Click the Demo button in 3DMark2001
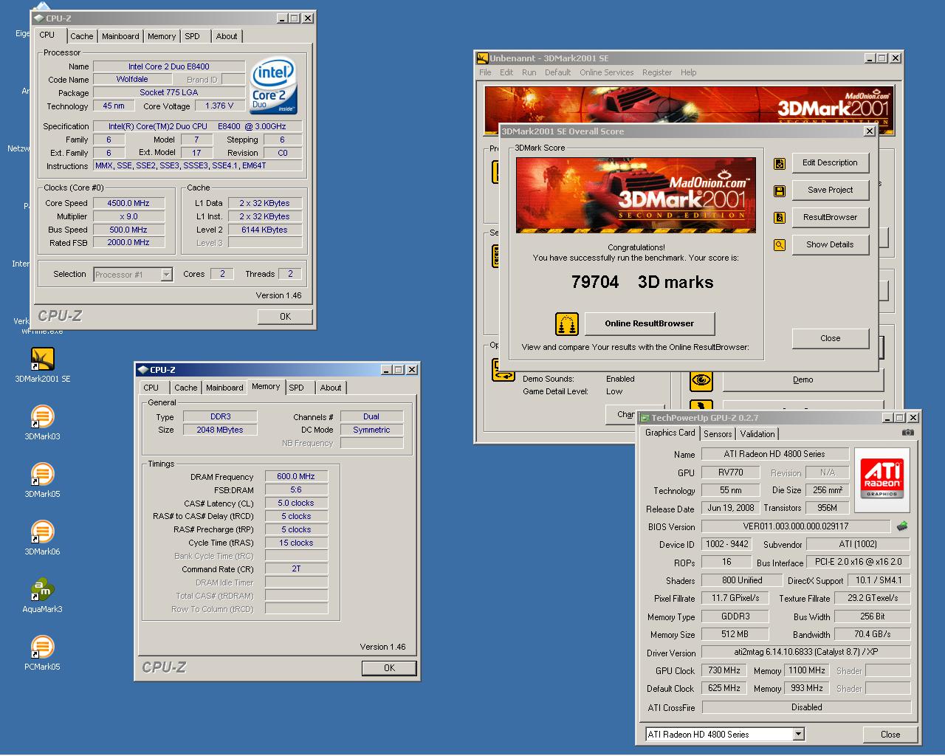This screenshot has width=945, height=756. tap(803, 380)
